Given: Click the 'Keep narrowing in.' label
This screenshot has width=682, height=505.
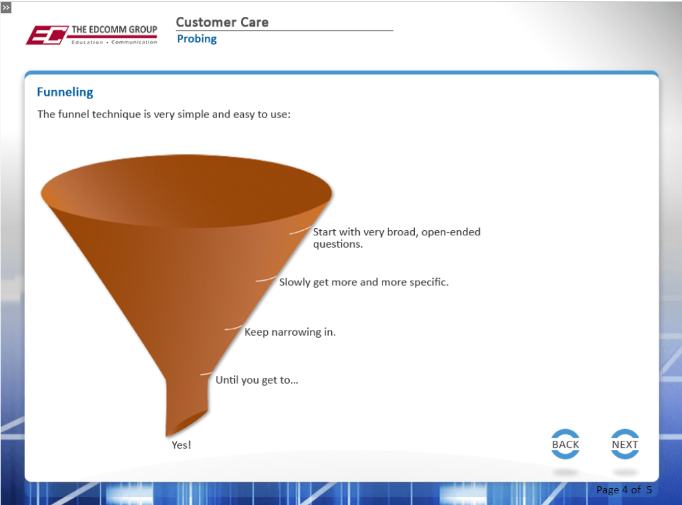Looking at the screenshot, I should 290,333.
